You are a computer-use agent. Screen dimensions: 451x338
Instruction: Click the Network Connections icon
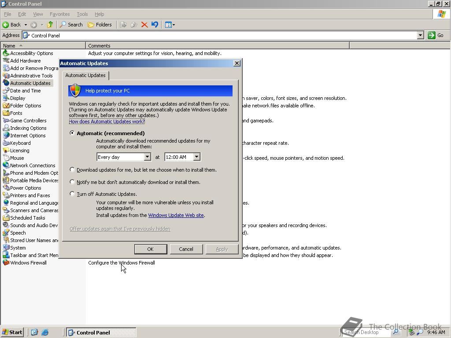(x=6, y=165)
